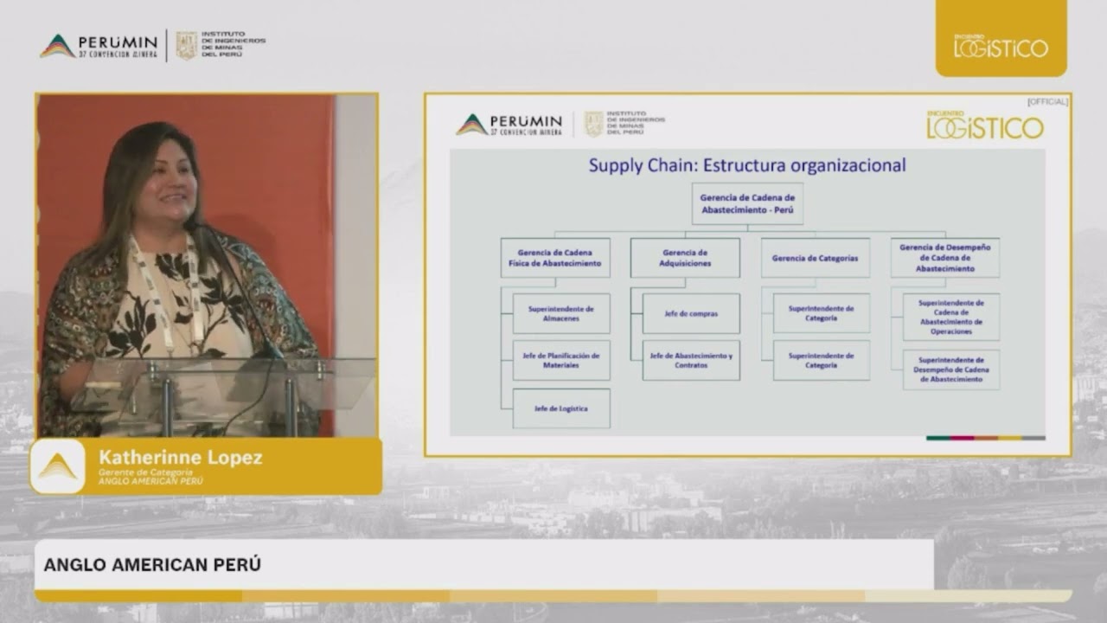Select the "Gerencia de Desempeño de Cadena de Abastecimiento" box
Image resolution: width=1107 pixels, height=623 pixels.
[x=945, y=258]
